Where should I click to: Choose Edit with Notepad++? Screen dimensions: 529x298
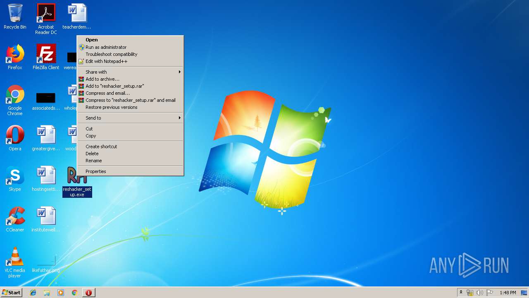[130, 61]
